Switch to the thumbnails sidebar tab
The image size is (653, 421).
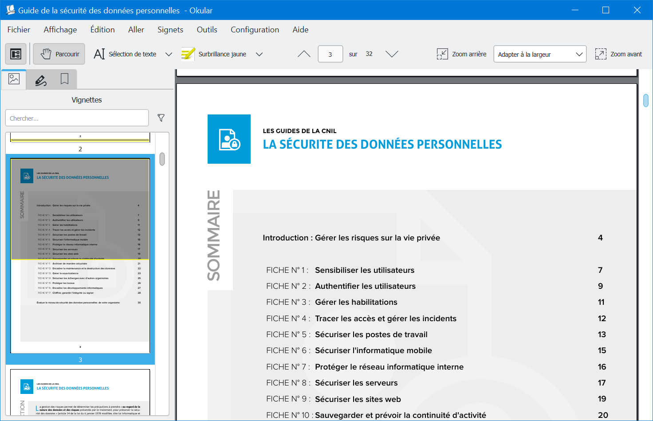coord(14,79)
